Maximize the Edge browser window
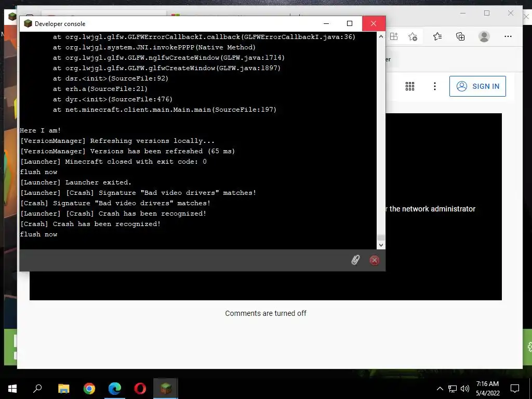532x399 pixels. (487, 13)
